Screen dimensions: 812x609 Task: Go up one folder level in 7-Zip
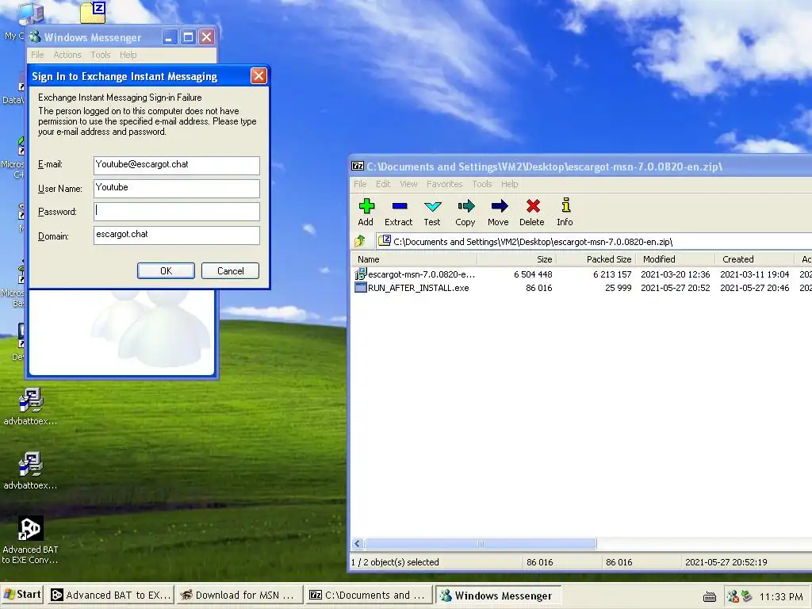point(360,241)
